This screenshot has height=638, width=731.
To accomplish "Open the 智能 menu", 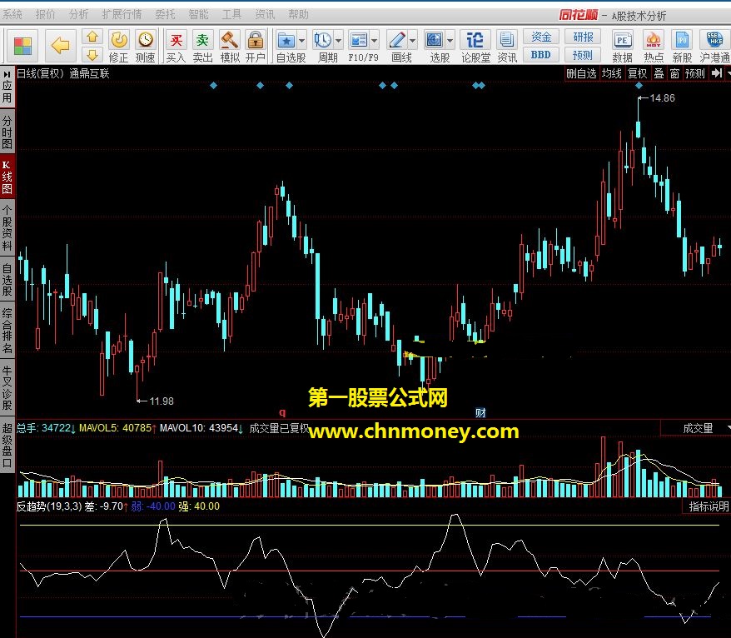I will click(x=198, y=14).
